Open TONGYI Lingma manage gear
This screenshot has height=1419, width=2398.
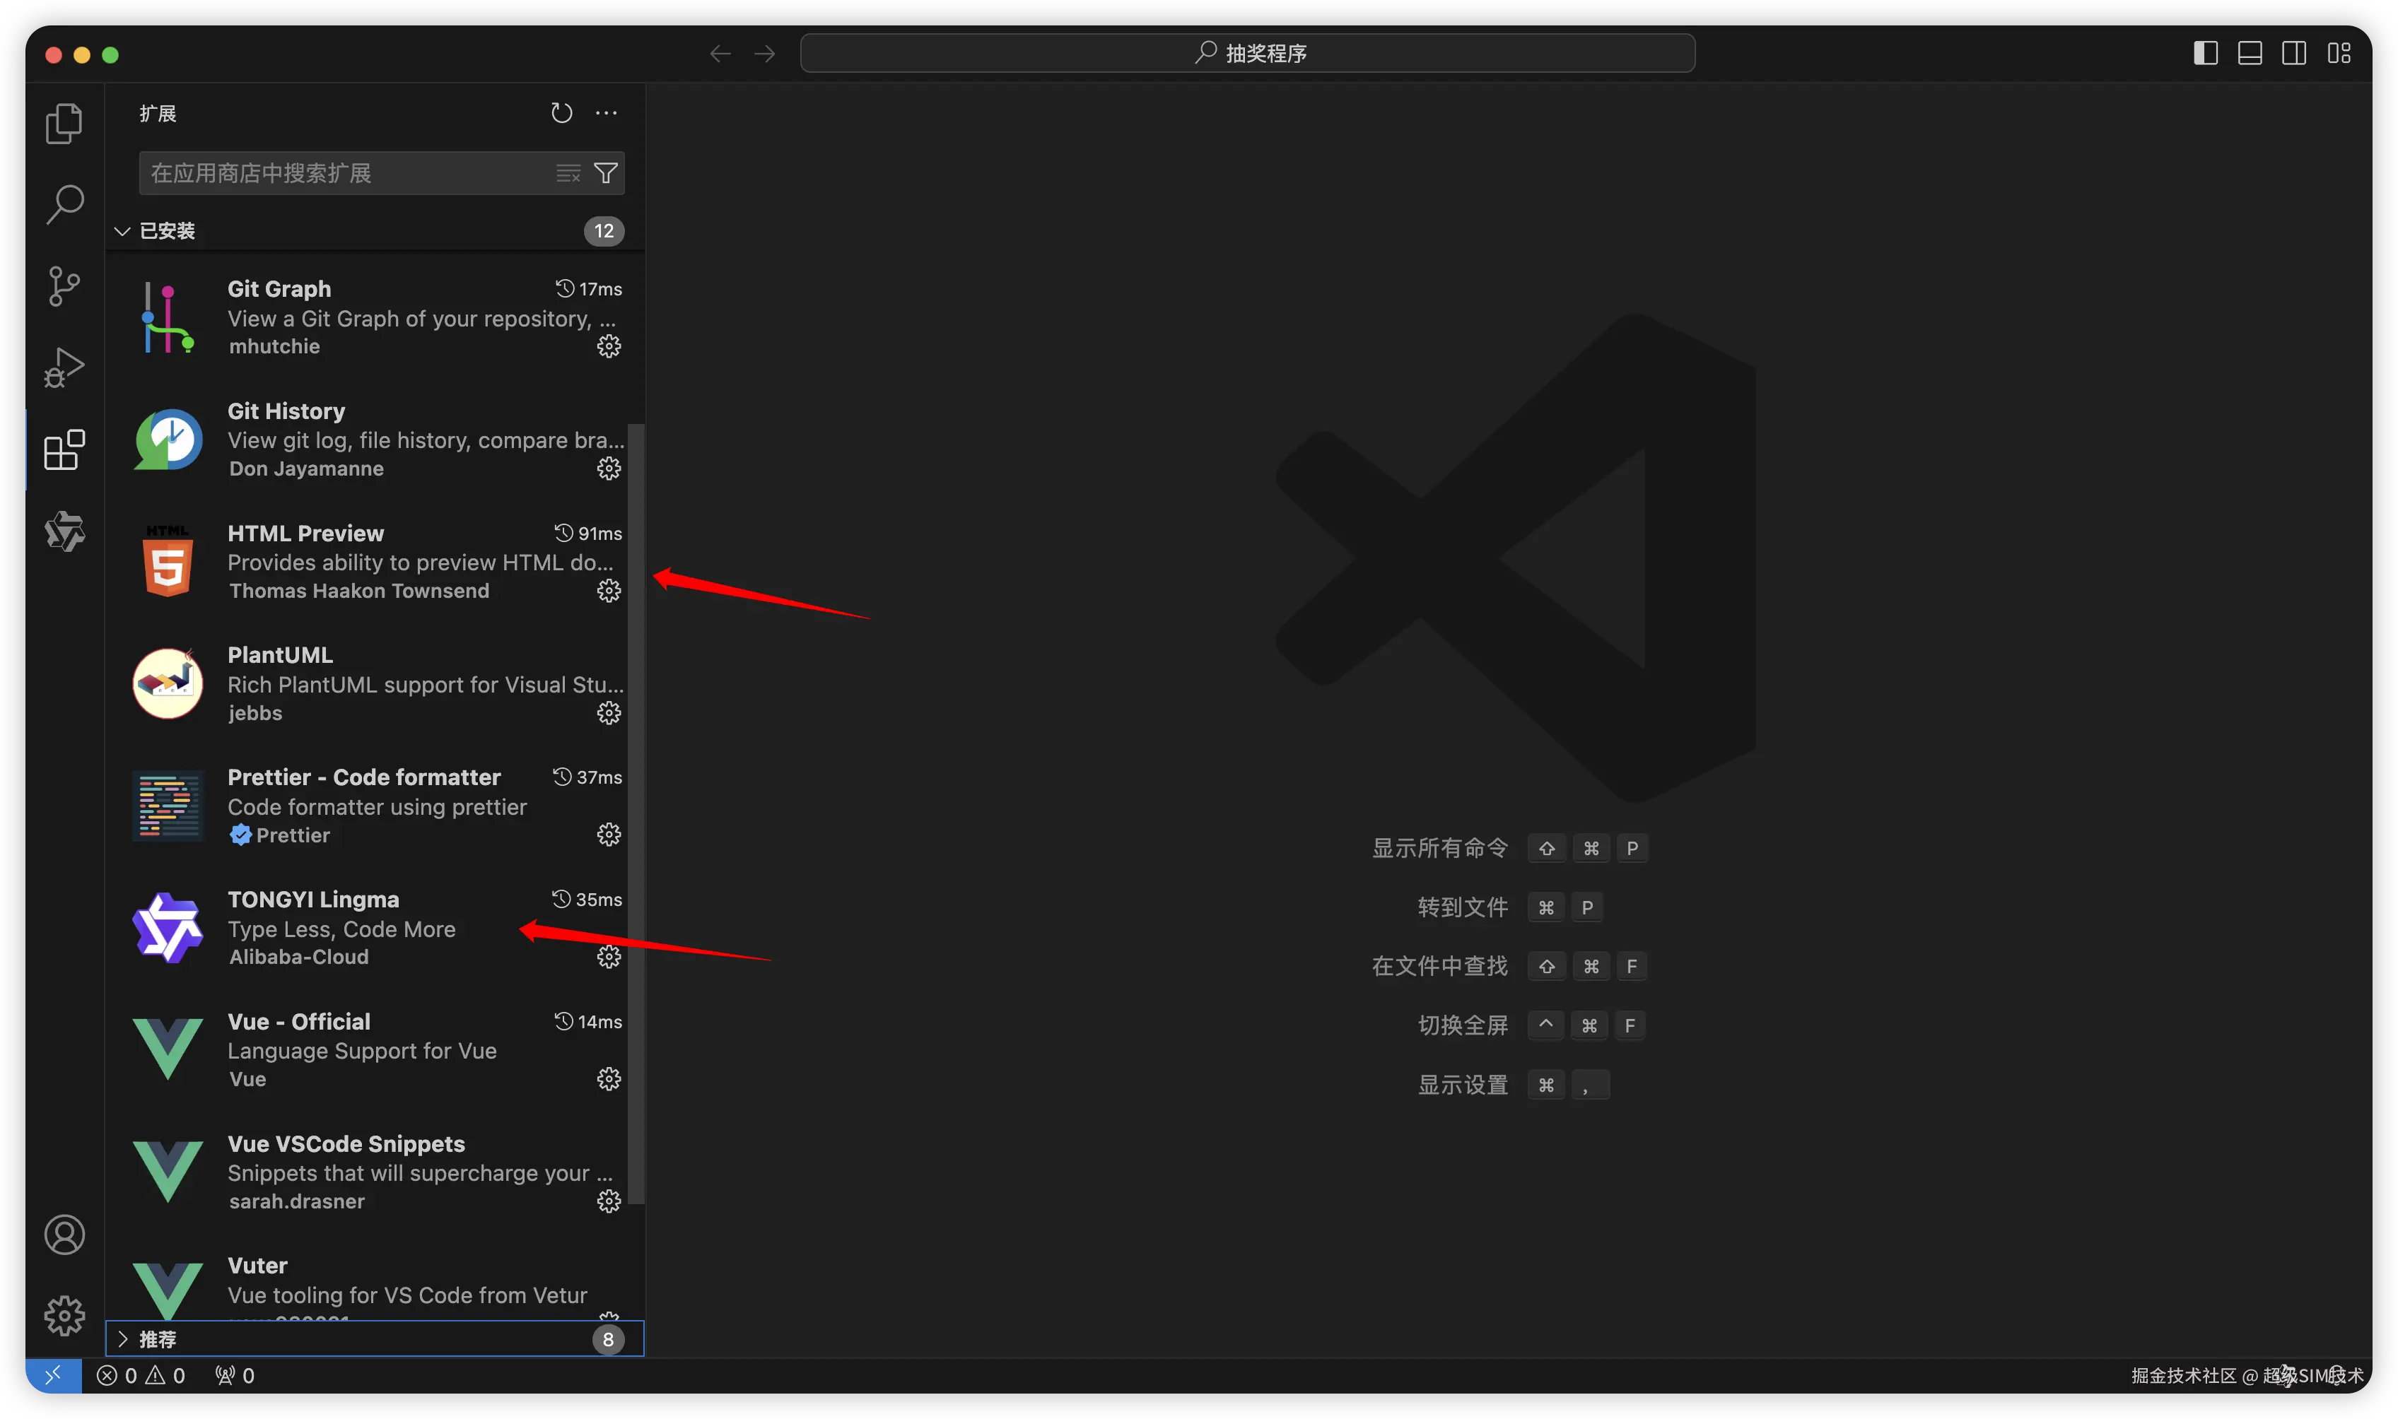coord(609,957)
